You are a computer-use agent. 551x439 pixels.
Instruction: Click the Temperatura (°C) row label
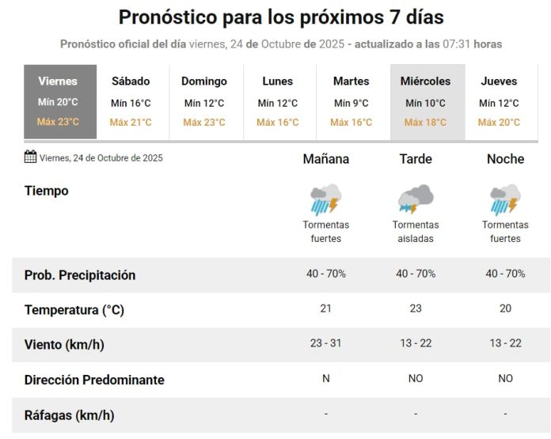(x=74, y=310)
